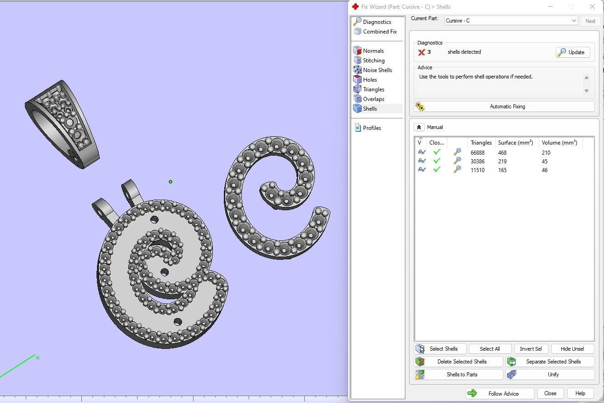This screenshot has width=604, height=403.
Task: Convert Shells to Parts
Action: [458, 375]
